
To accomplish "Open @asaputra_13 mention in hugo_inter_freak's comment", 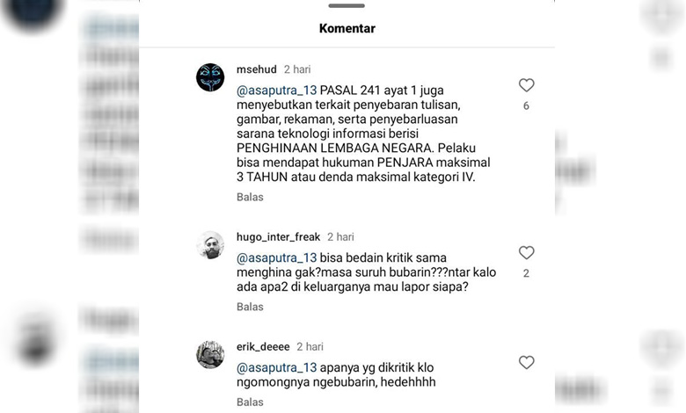I will tap(276, 258).
